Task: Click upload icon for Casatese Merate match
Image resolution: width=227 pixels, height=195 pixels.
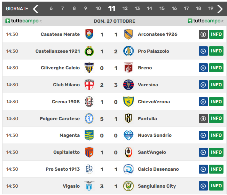Action: [203, 34]
